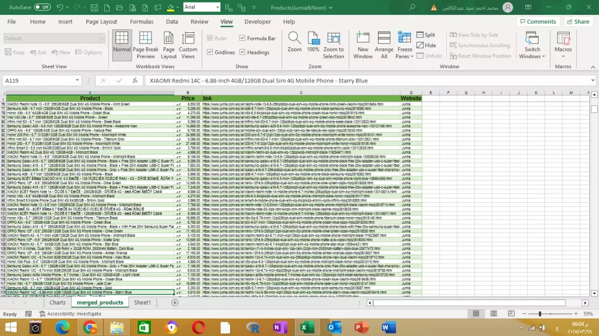The image size is (599, 336).
Task: Click Accessibility: Investigate in status bar
Action: tap(70, 314)
